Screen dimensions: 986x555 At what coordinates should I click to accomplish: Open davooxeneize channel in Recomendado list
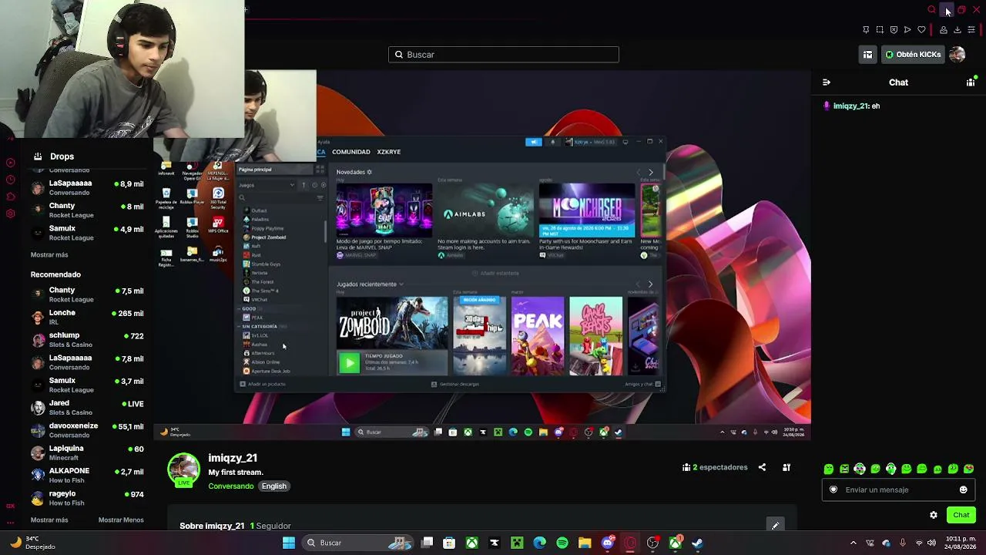[x=87, y=430]
